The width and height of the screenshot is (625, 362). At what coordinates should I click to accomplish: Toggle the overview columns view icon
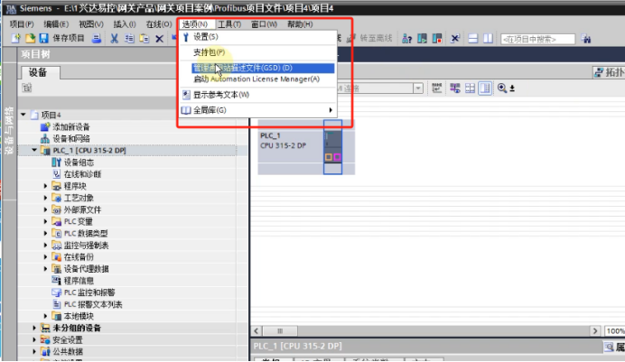(x=485, y=88)
